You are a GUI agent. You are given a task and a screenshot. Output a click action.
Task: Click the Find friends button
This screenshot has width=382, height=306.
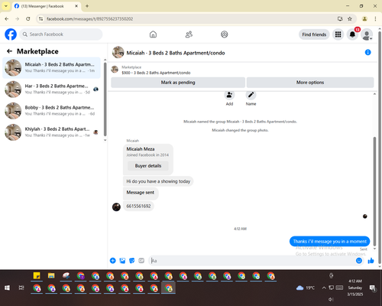(314, 34)
